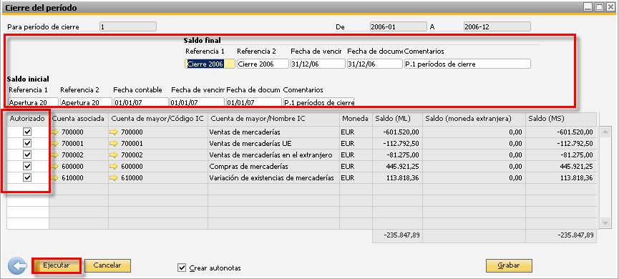Toggle the Crear autonotas checkbox
This screenshot has width=619, height=279.
point(182,268)
